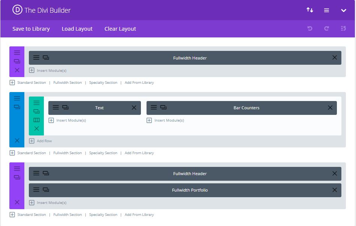
Task: Open settings of last purple fullwidth section
Action: click(17, 169)
